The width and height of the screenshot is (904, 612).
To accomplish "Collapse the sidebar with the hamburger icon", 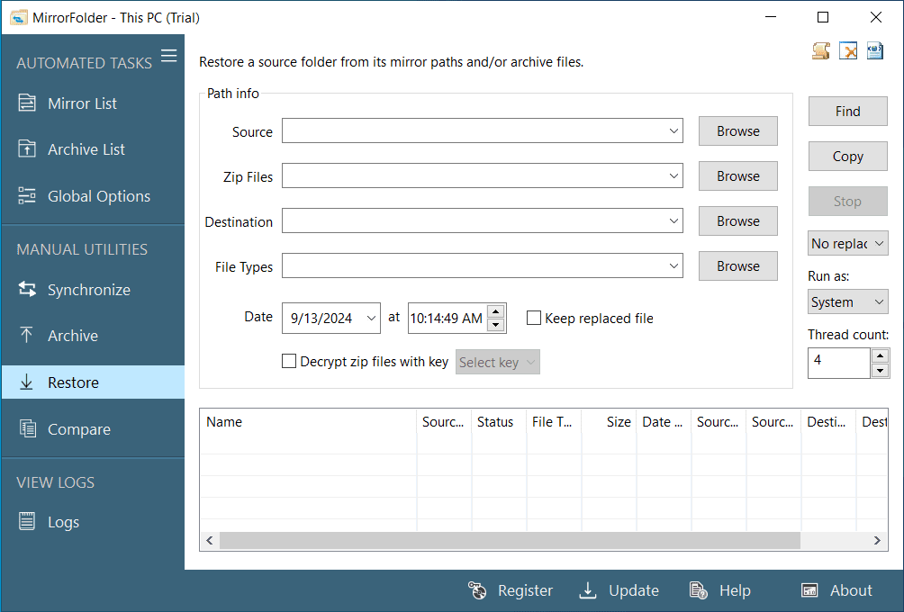I will (169, 56).
